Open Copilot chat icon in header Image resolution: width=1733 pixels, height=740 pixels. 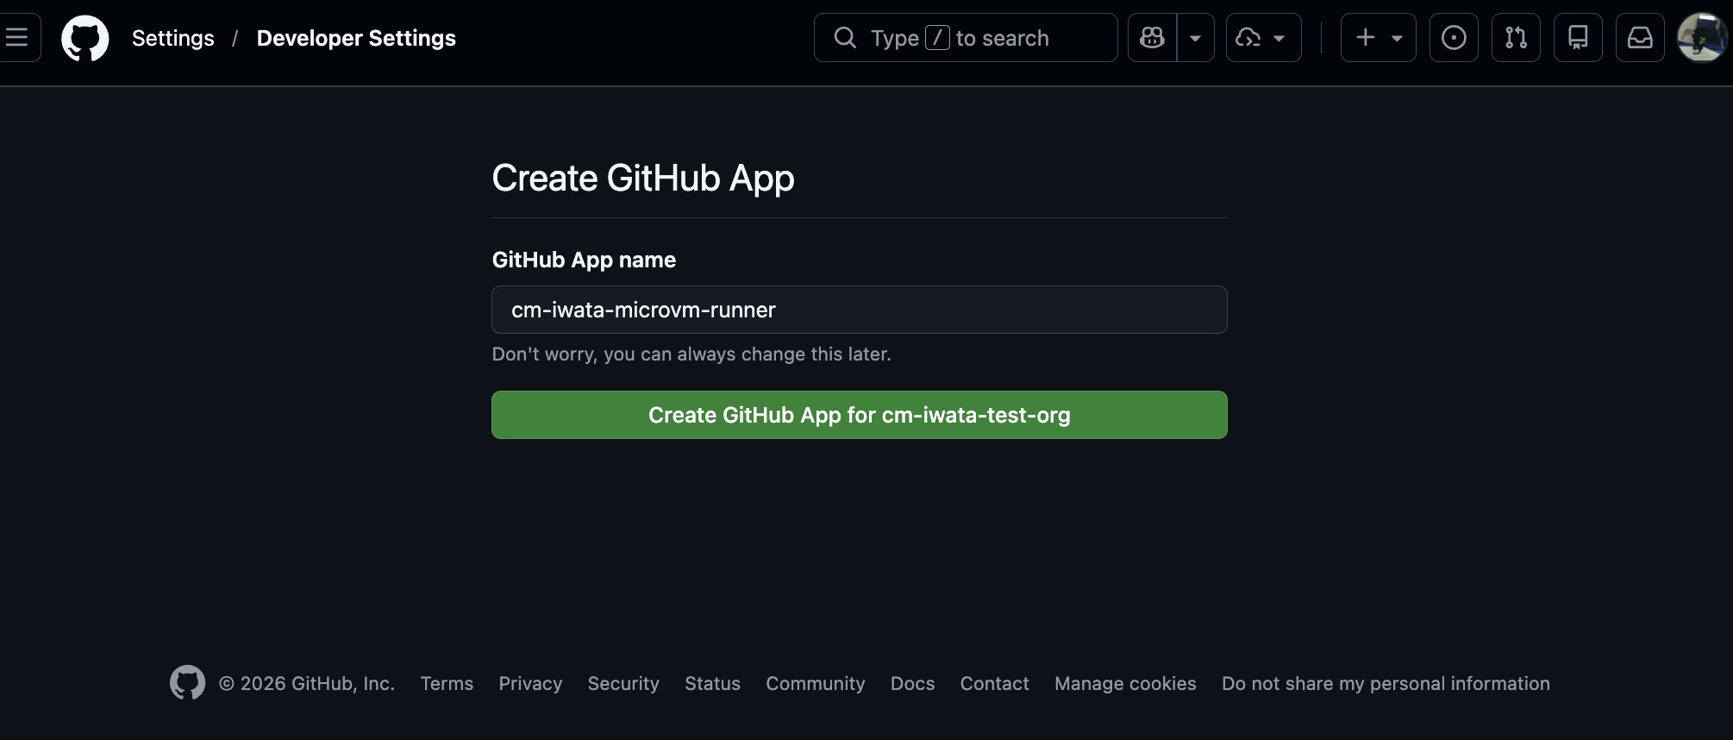1153,38
